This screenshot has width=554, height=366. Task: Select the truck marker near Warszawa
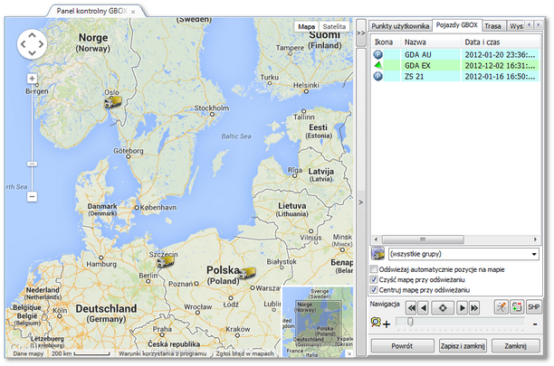click(x=247, y=273)
